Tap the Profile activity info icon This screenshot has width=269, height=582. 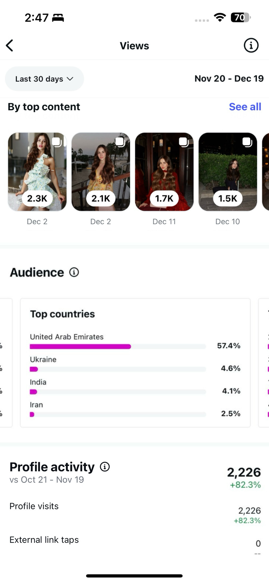105,467
